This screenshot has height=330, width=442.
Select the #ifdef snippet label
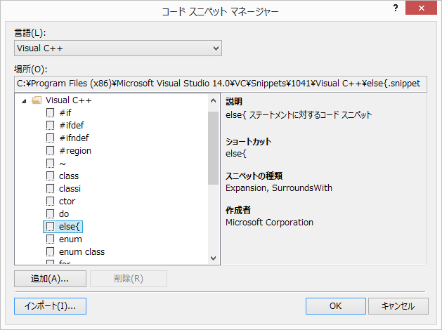point(72,126)
